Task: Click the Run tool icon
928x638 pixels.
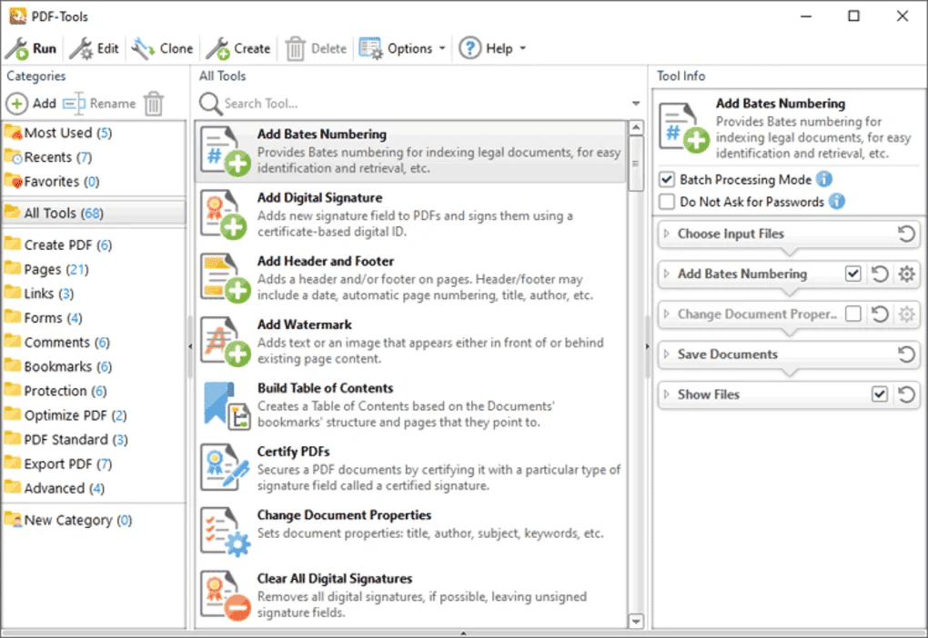Action: [17, 49]
